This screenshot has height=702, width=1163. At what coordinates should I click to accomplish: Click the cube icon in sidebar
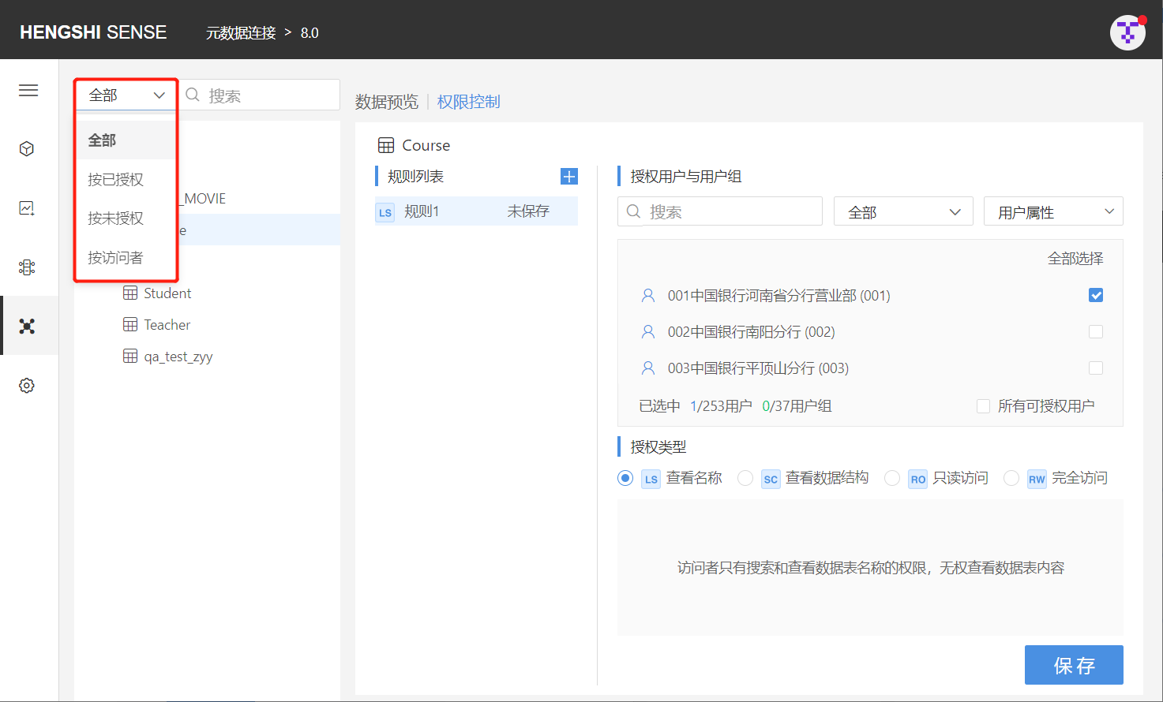coord(27,148)
